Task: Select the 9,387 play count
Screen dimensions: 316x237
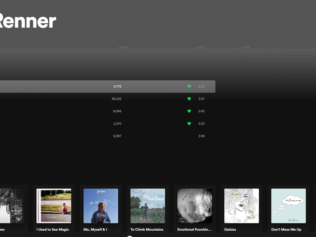Action: pyautogui.click(x=117, y=136)
